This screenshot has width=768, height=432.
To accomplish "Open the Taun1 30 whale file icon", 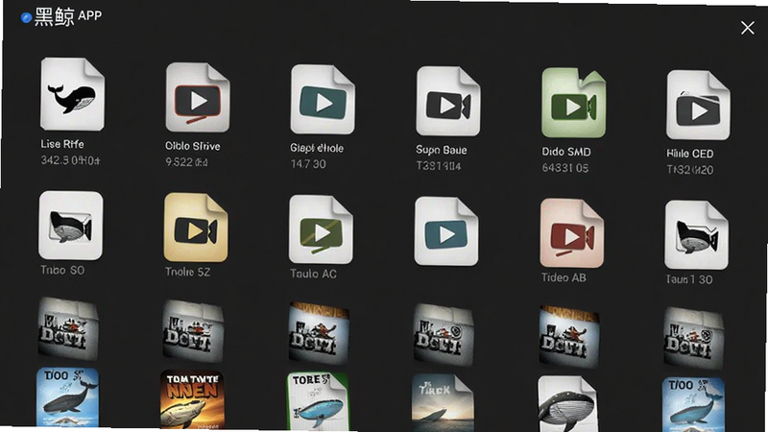I will [x=697, y=235].
